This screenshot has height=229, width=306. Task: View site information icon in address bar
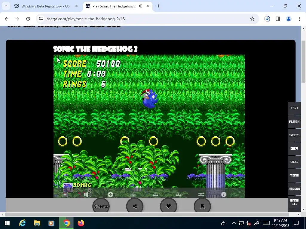(x=41, y=19)
